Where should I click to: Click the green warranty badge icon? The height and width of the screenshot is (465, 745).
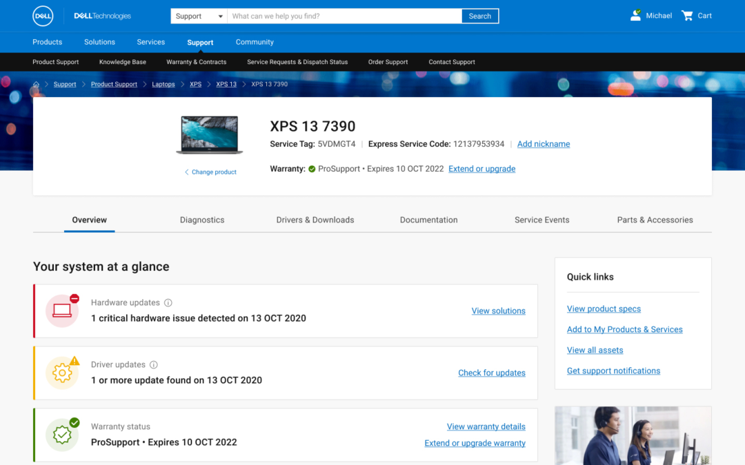coord(62,435)
